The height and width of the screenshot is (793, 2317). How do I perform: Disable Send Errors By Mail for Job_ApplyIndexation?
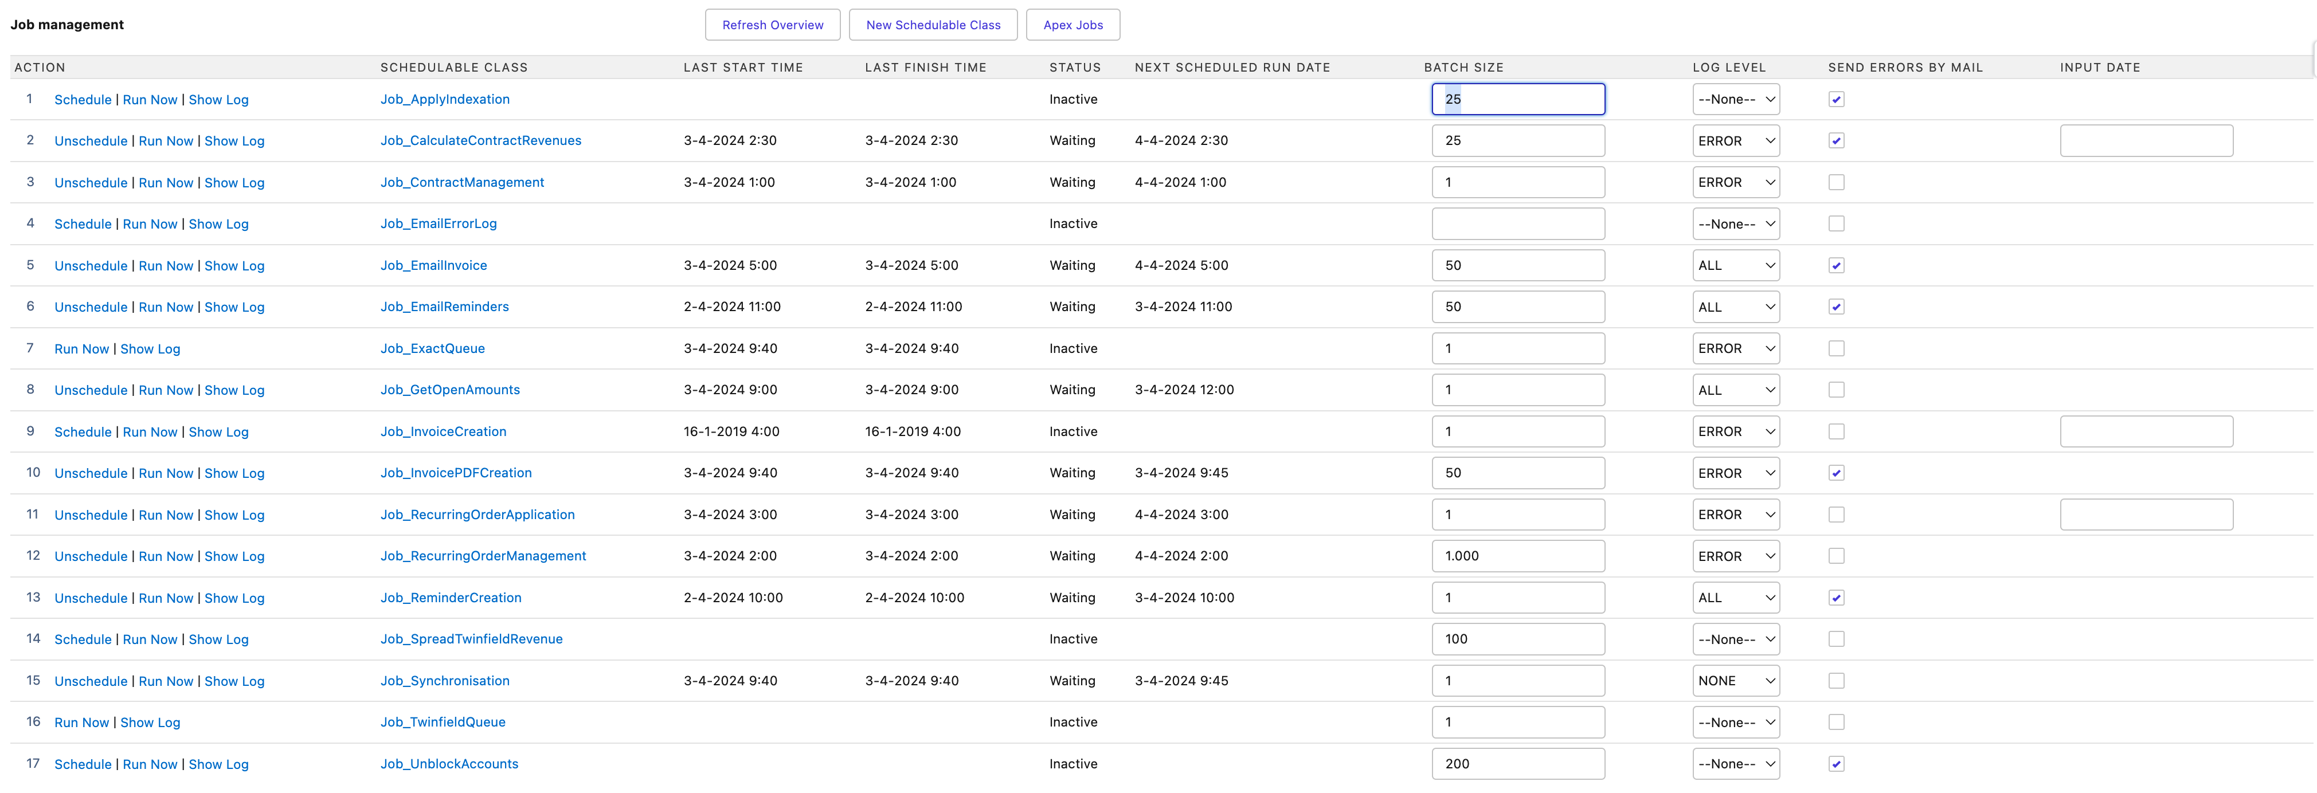point(1836,100)
